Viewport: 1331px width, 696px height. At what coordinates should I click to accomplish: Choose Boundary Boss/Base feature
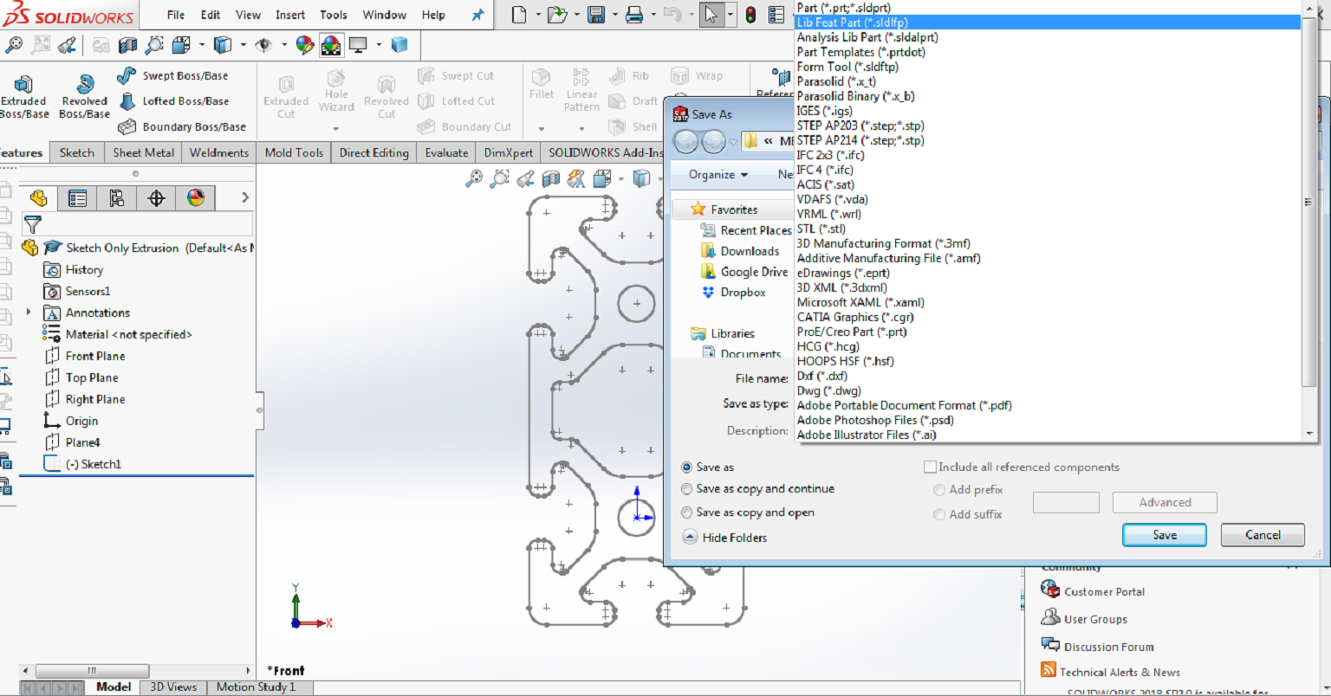pos(182,126)
